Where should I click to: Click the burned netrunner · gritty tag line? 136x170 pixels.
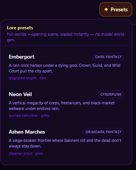tap(29, 116)
